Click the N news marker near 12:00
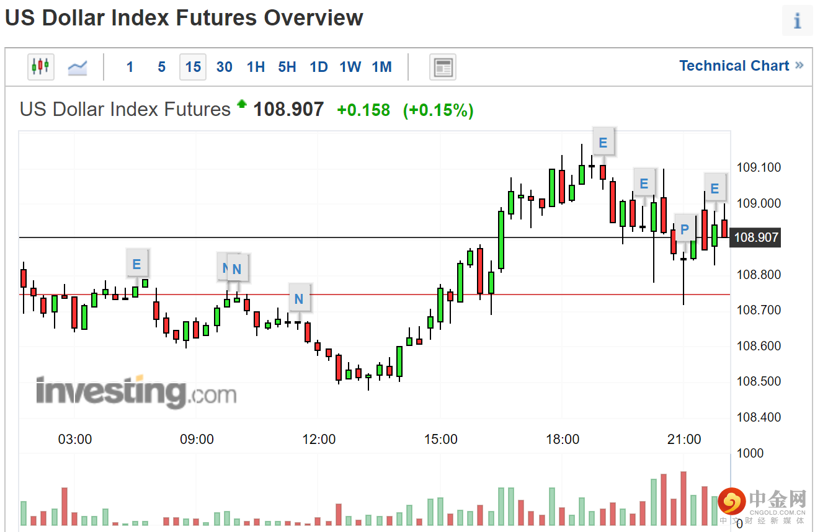This screenshot has width=815, height=532. 299,299
